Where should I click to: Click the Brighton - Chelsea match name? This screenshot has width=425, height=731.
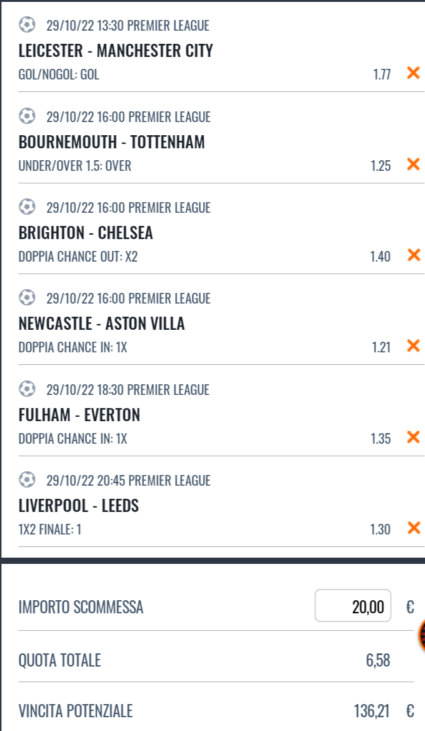[x=86, y=233]
